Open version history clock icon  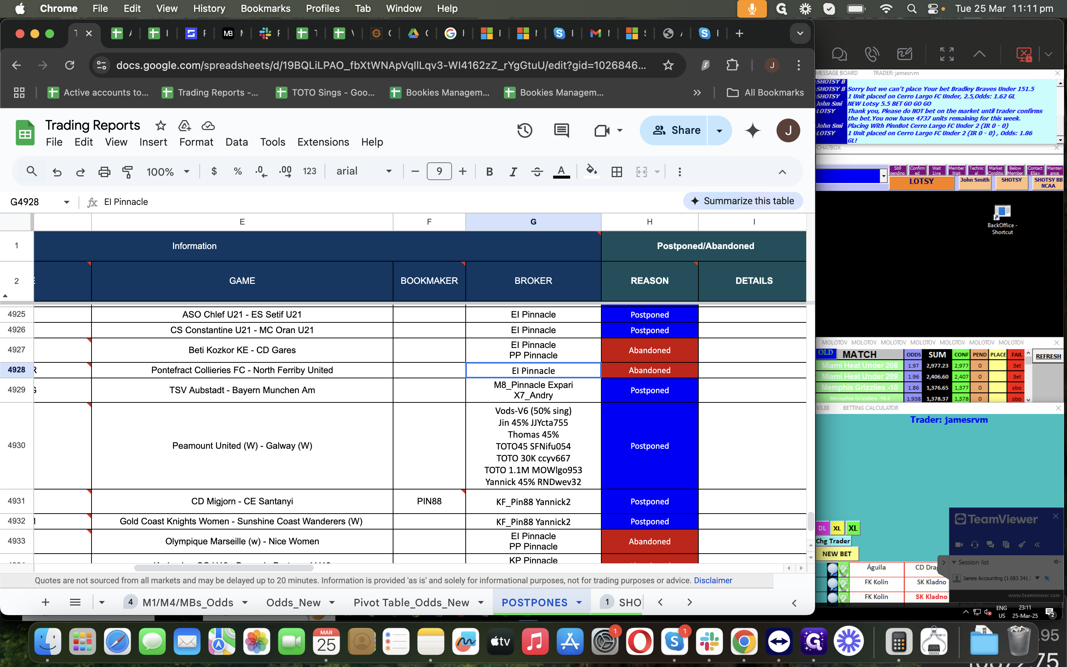coord(525,130)
